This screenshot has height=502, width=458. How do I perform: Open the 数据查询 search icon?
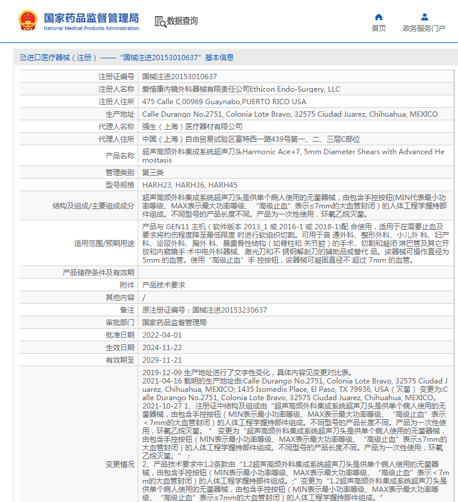pyautogui.click(x=160, y=21)
